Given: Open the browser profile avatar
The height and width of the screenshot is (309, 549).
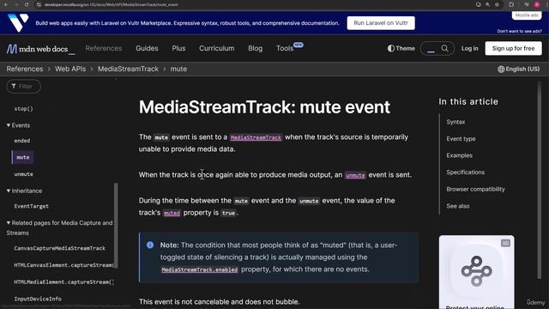Looking at the screenshot, I should pyautogui.click(x=537, y=4).
